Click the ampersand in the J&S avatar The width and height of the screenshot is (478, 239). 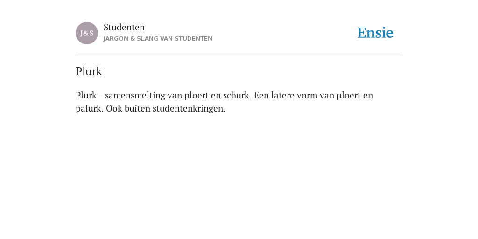click(x=86, y=33)
